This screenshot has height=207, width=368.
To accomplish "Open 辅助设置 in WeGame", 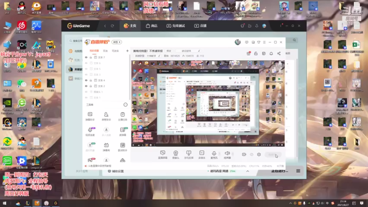I will coord(116,171).
